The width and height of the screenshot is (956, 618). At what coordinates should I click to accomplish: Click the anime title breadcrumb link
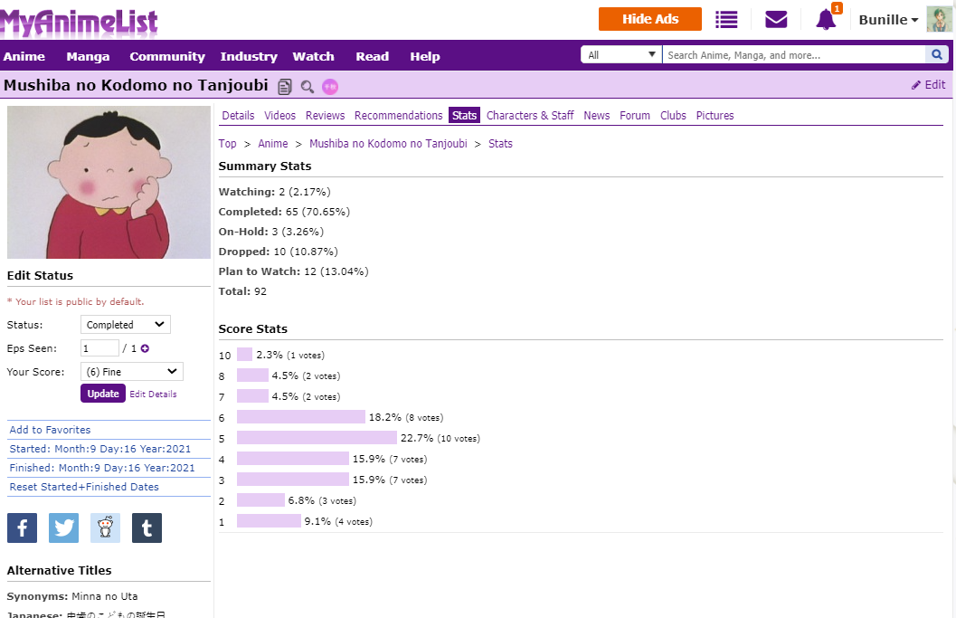(388, 143)
